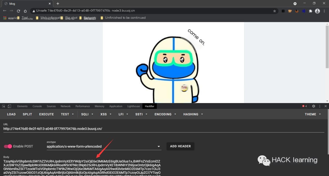
Task: Reload the page with the refresh icon
Action: (19, 11)
